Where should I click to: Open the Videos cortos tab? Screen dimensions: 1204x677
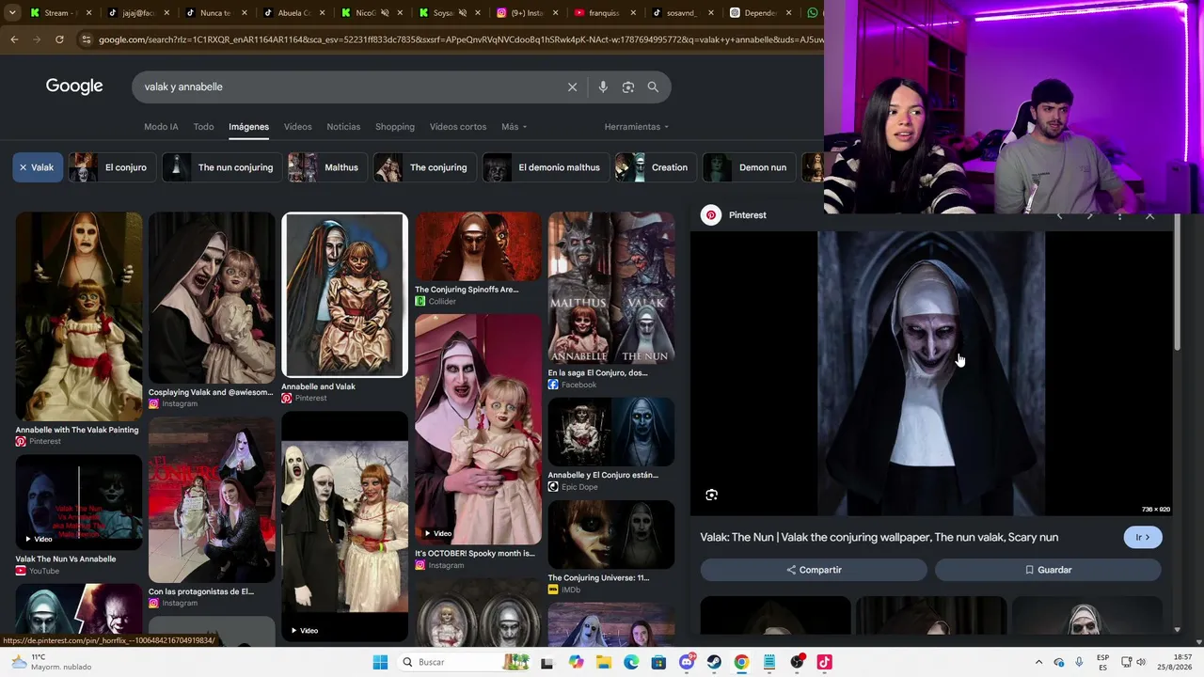coord(458,127)
